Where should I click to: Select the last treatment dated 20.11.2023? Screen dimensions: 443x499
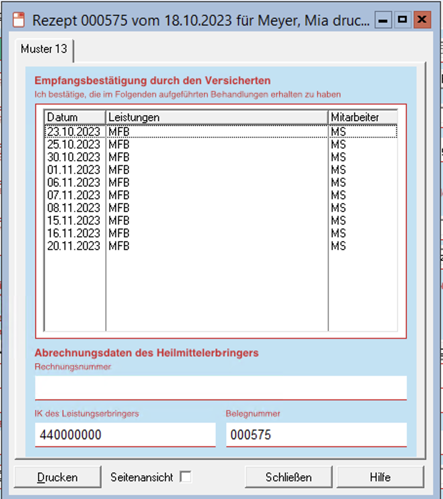tap(146, 246)
